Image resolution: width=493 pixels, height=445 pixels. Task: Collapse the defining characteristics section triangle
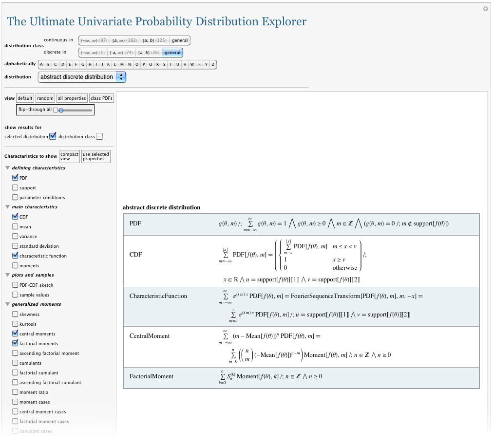tap(7, 168)
